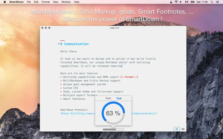Image resolution: width=223 pixels, height=139 pixels.
Task: Click 'Zoom, custom theme and fullscreen support'
Action: (x=93, y=92)
